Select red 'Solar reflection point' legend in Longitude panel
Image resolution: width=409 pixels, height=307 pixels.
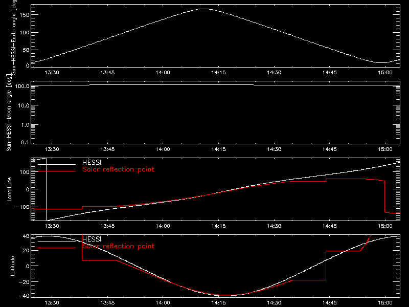click(118, 169)
